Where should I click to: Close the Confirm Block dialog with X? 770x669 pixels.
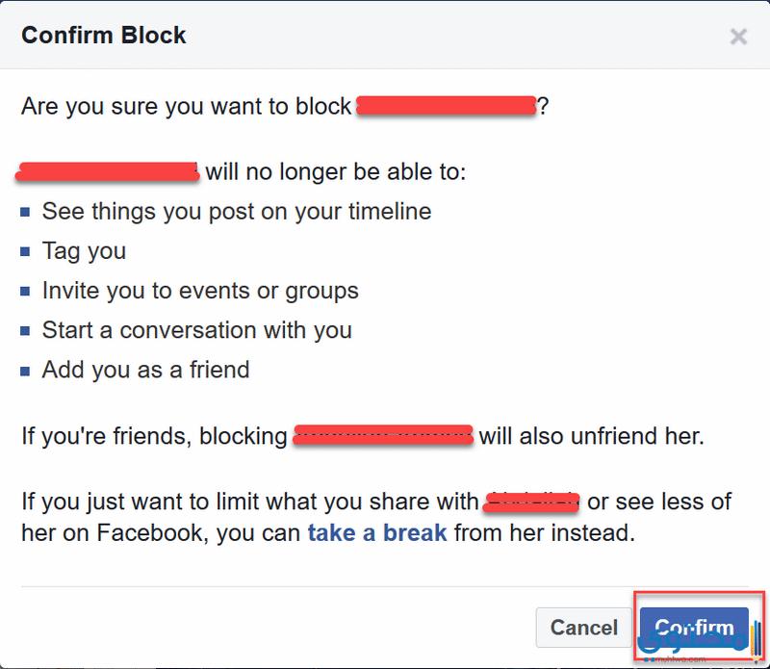[738, 37]
